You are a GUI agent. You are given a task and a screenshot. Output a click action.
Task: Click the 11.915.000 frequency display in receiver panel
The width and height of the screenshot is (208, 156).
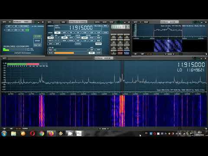click(81, 28)
